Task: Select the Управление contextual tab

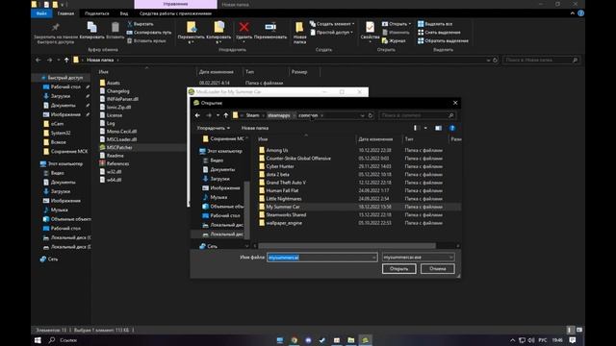Action: (x=175, y=4)
